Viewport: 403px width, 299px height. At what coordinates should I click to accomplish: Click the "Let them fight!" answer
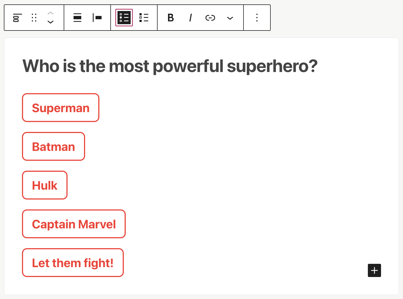point(73,263)
